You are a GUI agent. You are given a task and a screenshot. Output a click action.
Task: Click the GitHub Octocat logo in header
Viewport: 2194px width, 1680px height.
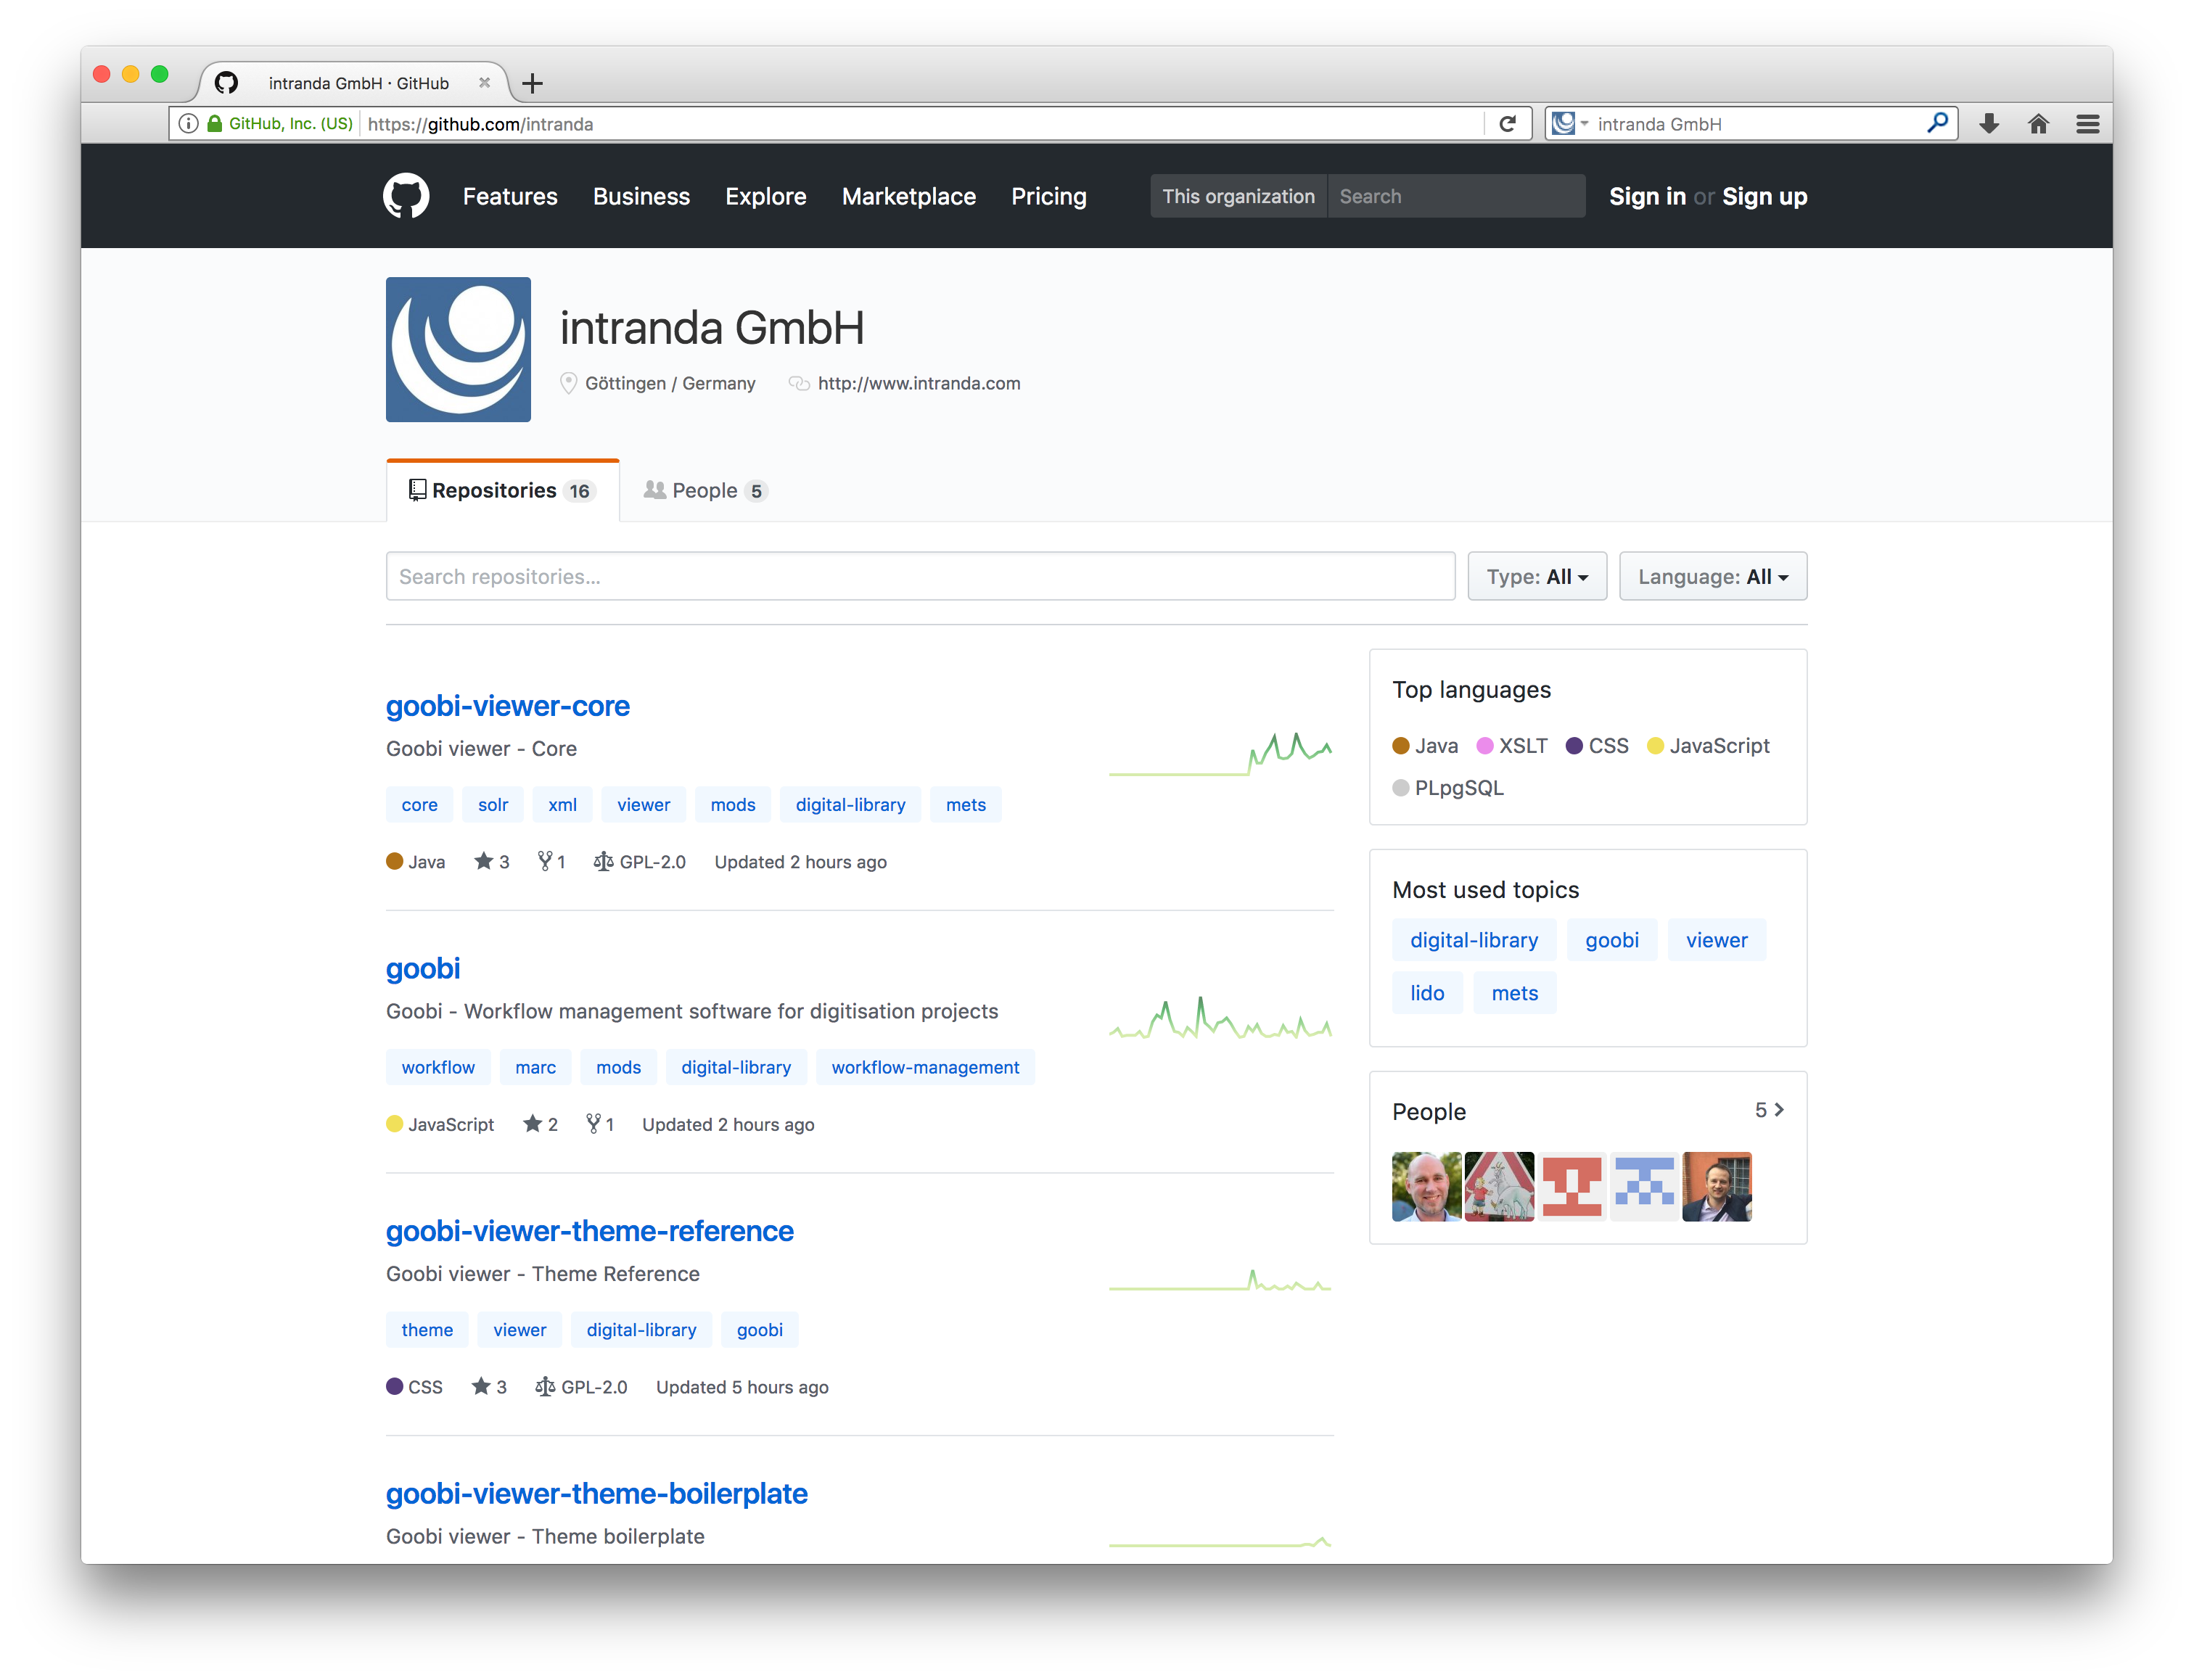point(406,196)
